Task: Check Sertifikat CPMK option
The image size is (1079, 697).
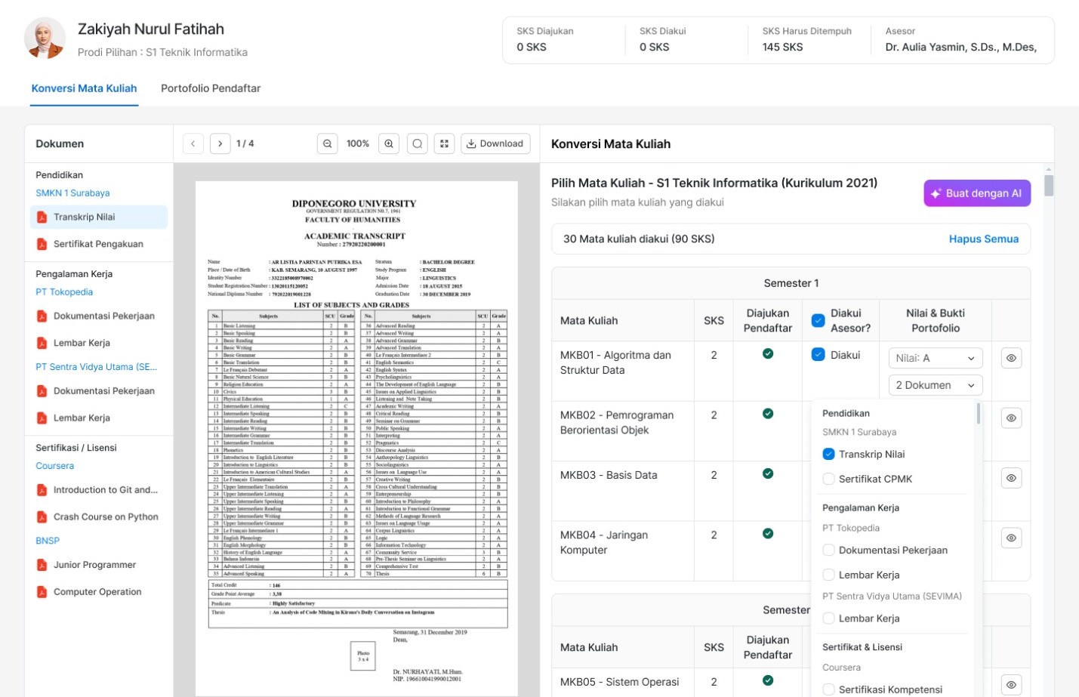Action: tap(828, 479)
